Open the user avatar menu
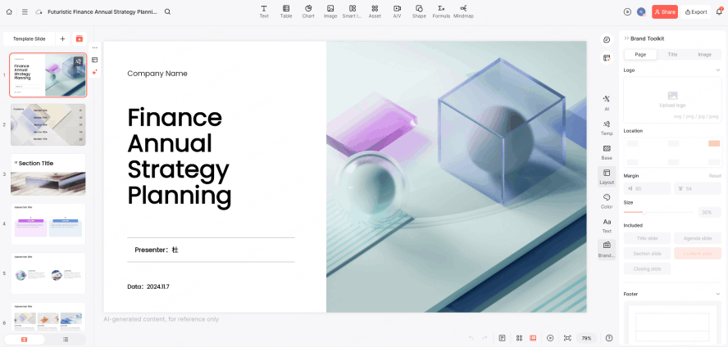 (x=641, y=12)
